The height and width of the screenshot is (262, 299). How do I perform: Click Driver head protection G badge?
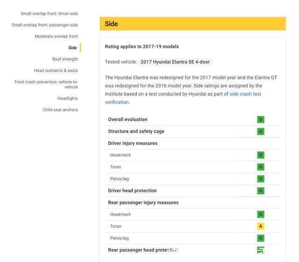tap(261, 191)
